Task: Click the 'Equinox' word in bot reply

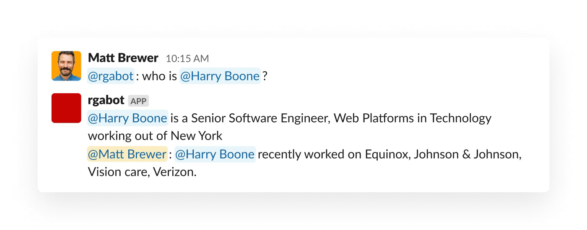Action: pos(386,154)
